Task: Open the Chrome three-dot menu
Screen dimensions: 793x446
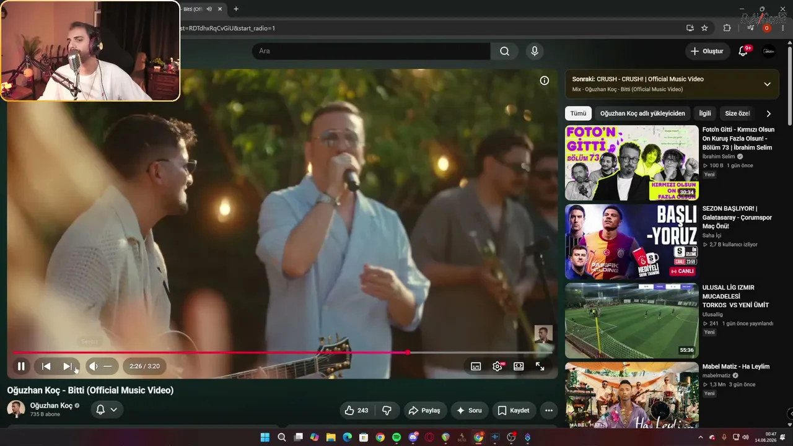Action: pos(783,28)
